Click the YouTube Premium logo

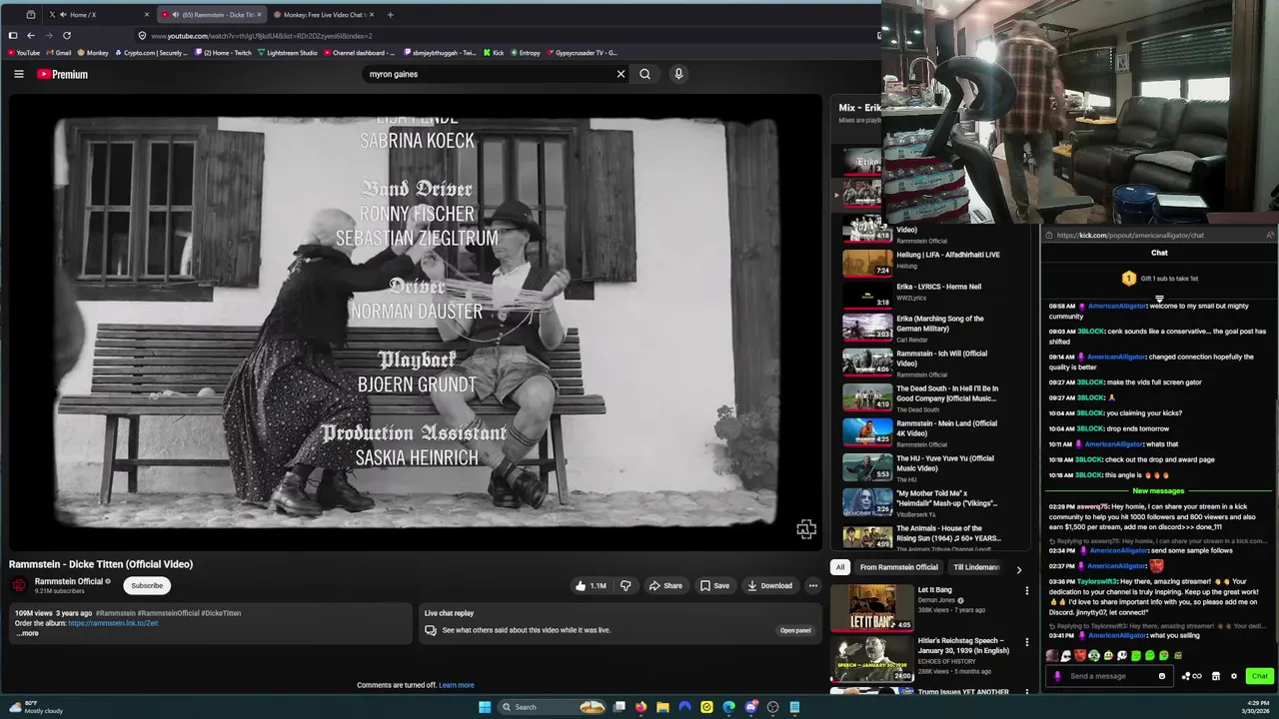coord(62,74)
